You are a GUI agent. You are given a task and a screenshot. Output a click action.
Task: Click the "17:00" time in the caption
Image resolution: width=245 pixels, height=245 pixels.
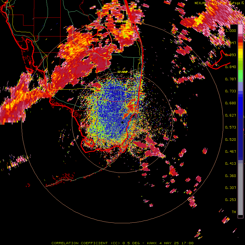[188, 243]
